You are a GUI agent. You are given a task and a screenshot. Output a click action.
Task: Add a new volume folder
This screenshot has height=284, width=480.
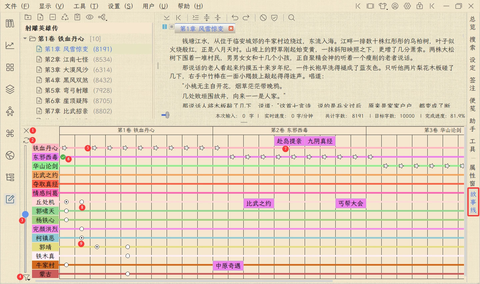point(28,17)
